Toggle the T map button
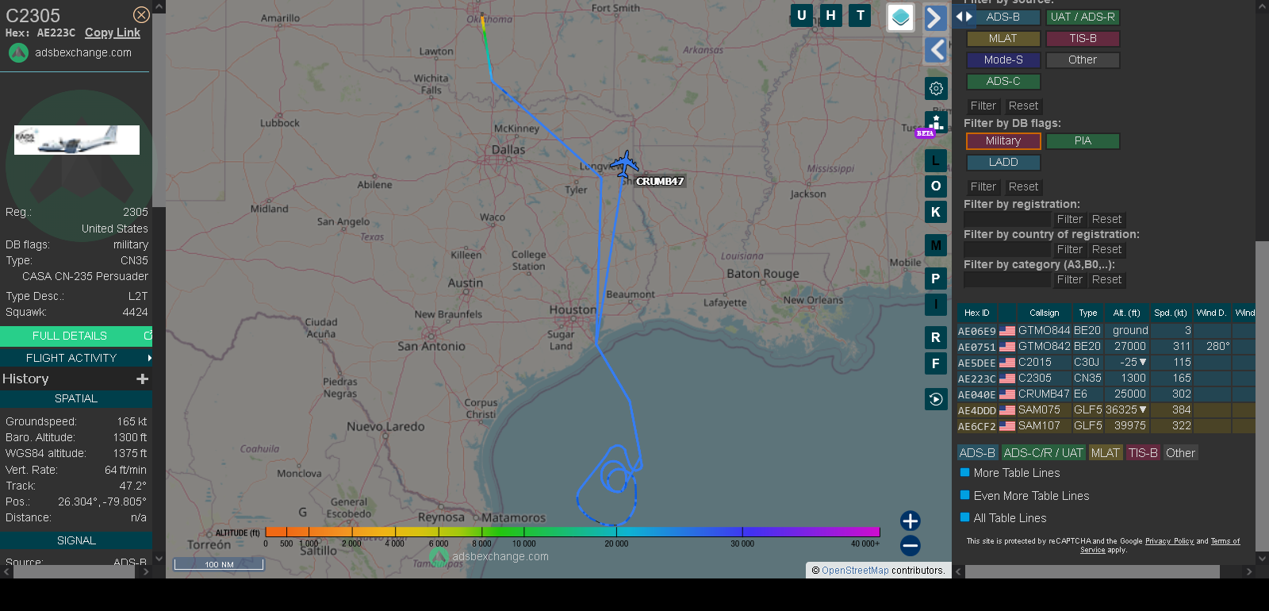The width and height of the screenshot is (1269, 611). click(861, 15)
